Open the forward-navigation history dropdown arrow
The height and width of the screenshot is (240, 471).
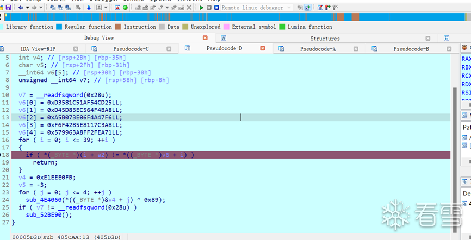41,8
